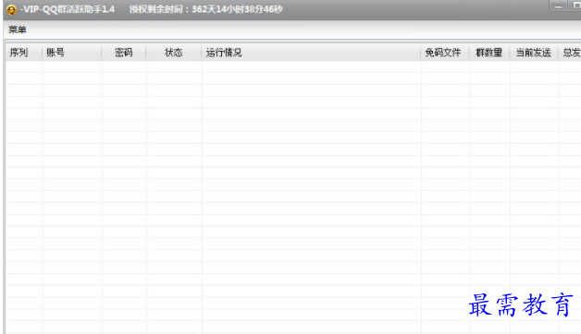Open the 菜单 menu
This screenshot has height=334, width=581.
[18, 30]
